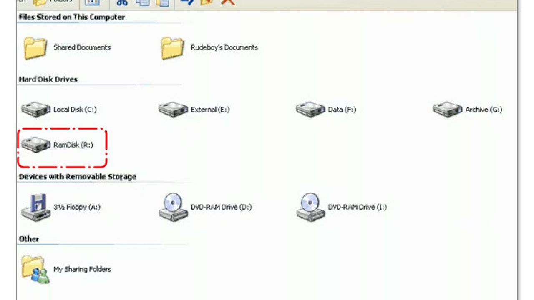The height and width of the screenshot is (300, 534).
Task: Click the "RamDisk (R:)" label
Action: click(x=73, y=145)
